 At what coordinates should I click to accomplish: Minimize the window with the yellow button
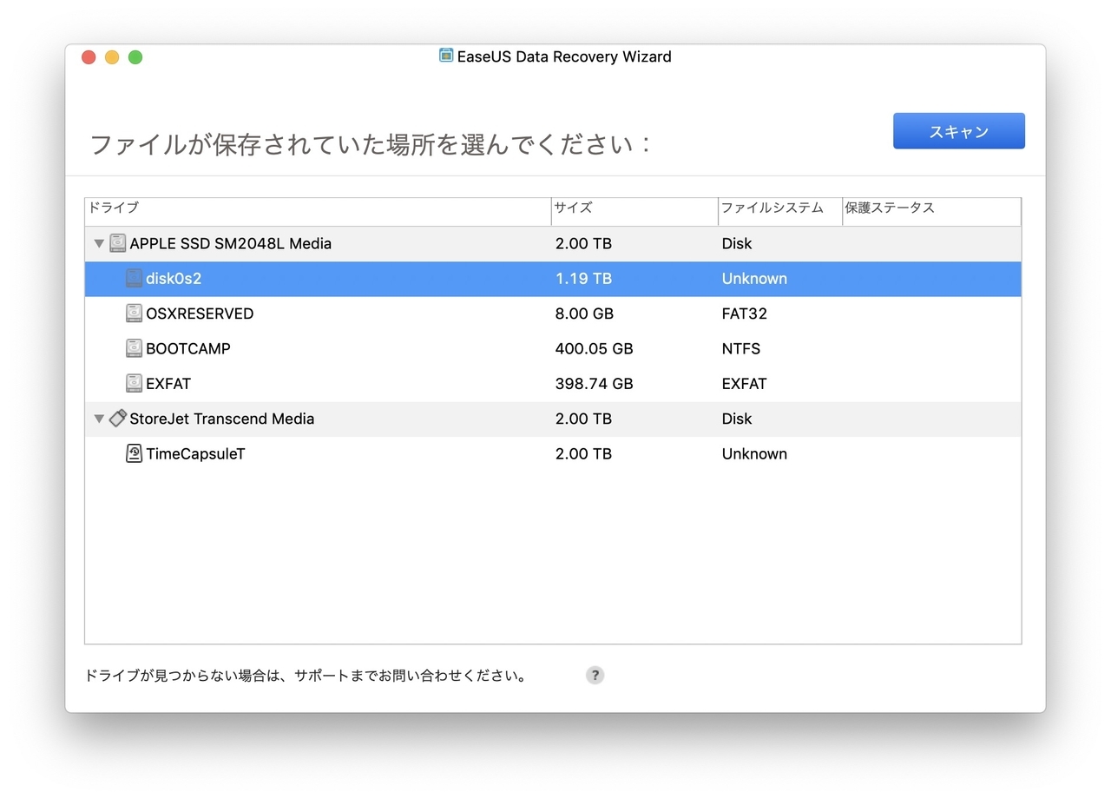tap(112, 57)
